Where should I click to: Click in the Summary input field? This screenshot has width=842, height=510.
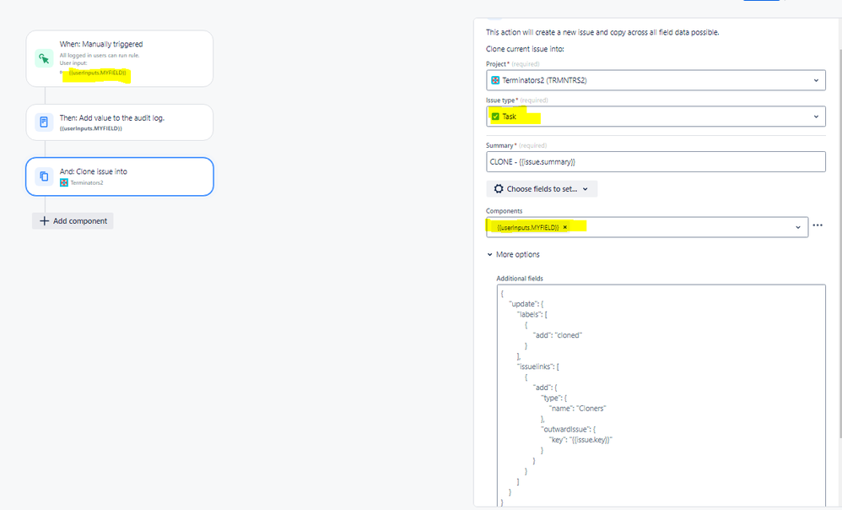pyautogui.click(x=656, y=162)
